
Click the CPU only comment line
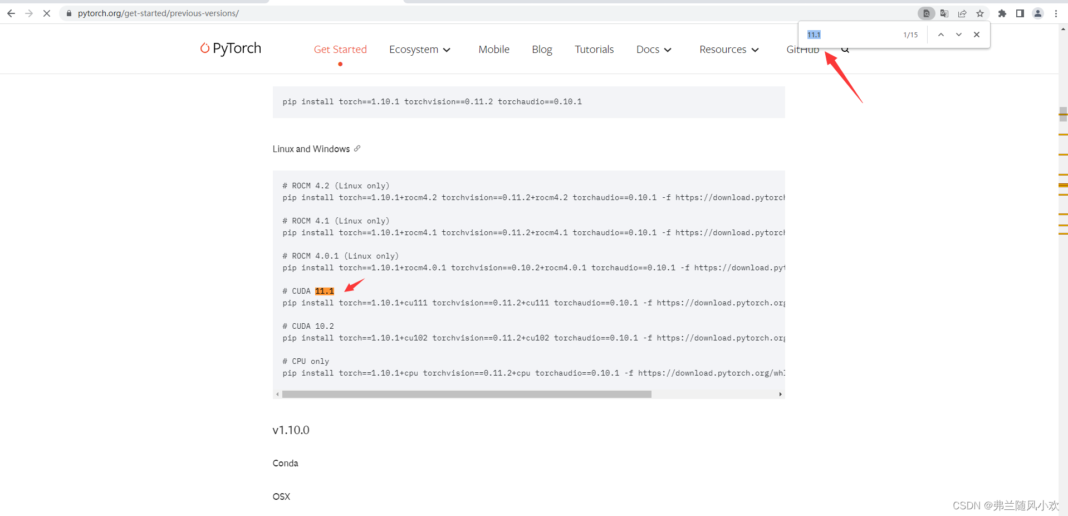tap(306, 361)
